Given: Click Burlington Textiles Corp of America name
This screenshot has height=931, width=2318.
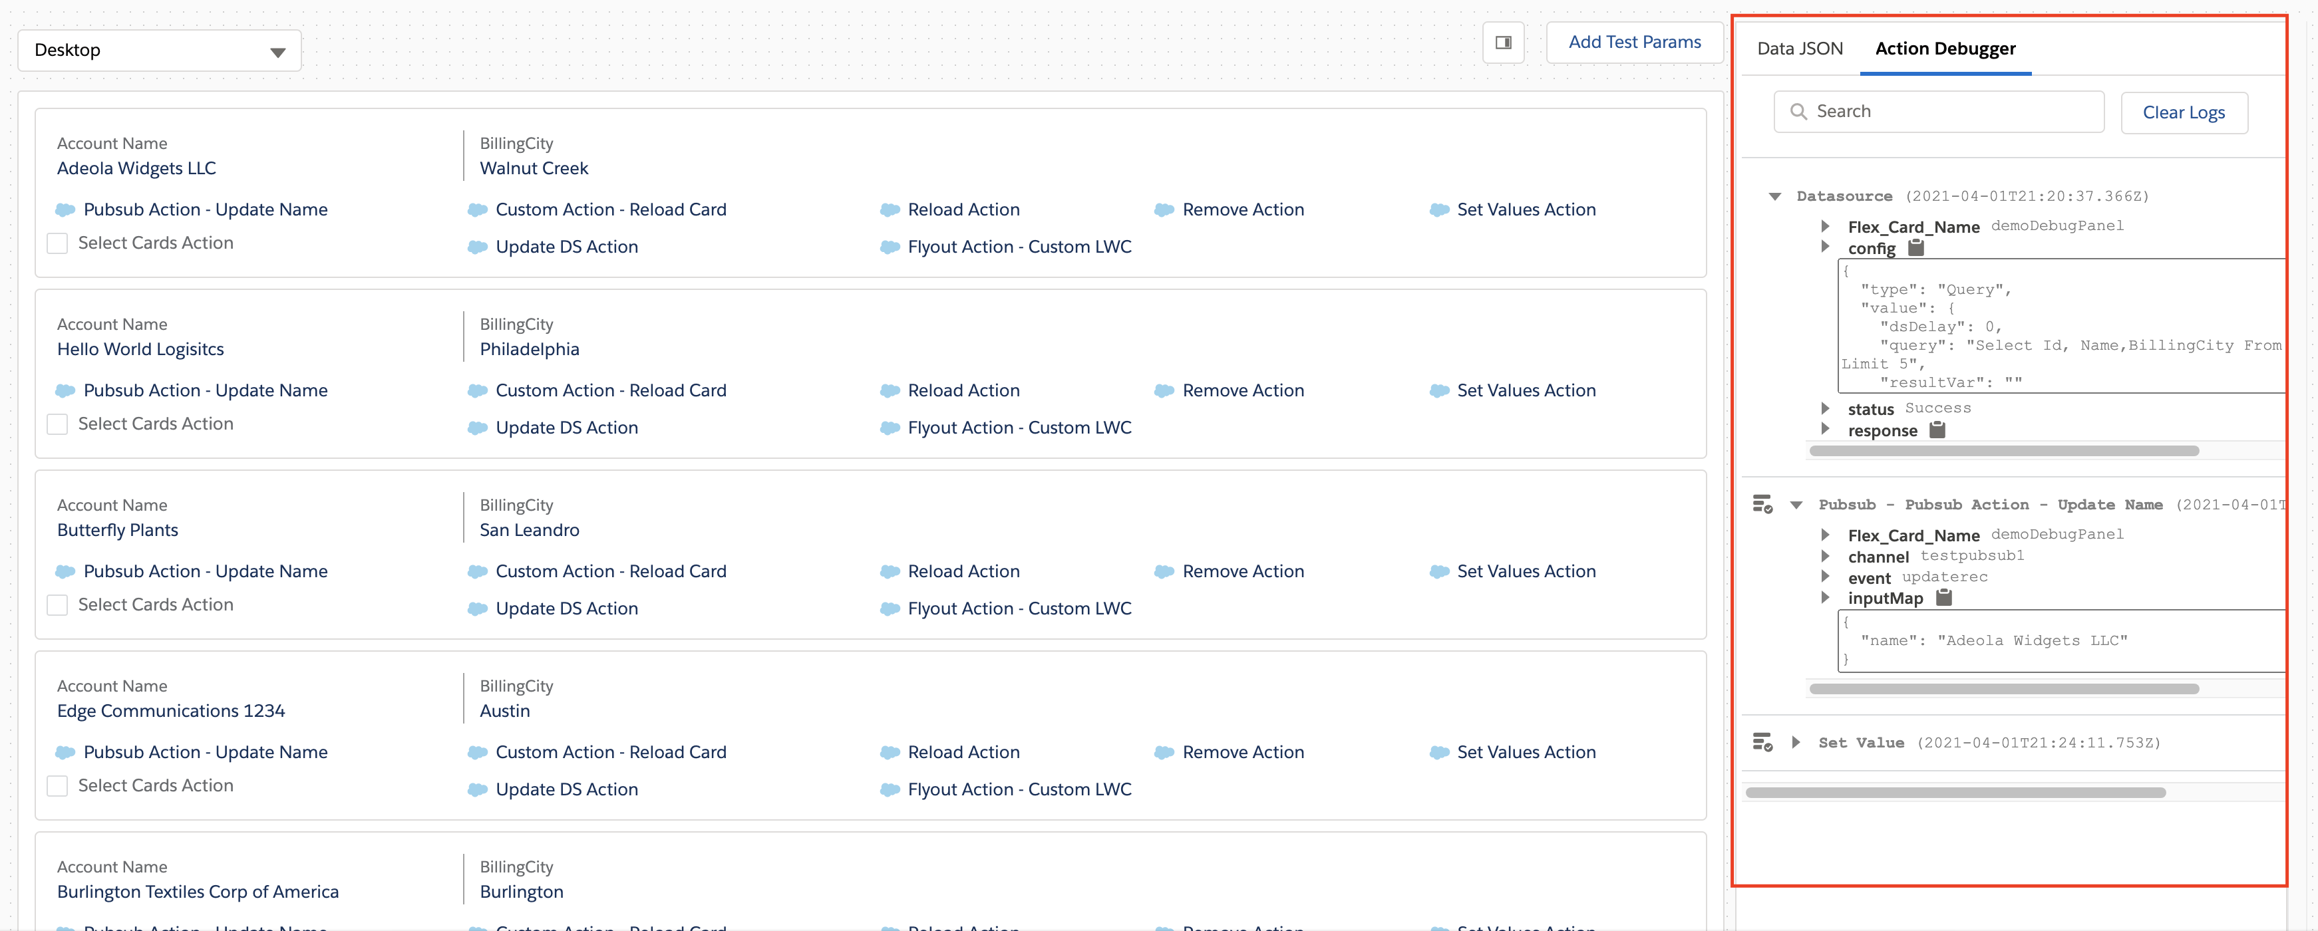Looking at the screenshot, I should pos(198,892).
